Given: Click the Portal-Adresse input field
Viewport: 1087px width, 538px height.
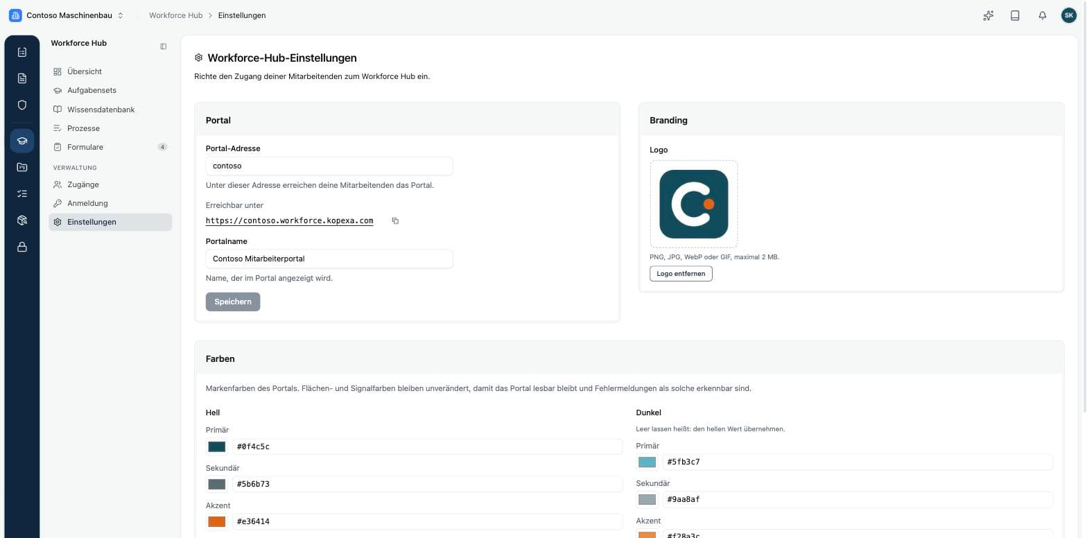Looking at the screenshot, I should [x=329, y=166].
